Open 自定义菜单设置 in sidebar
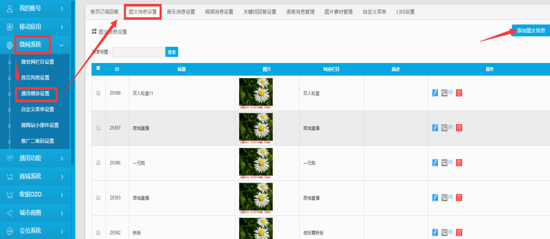Image resolution: width=550 pixels, height=239 pixels. [x=38, y=109]
